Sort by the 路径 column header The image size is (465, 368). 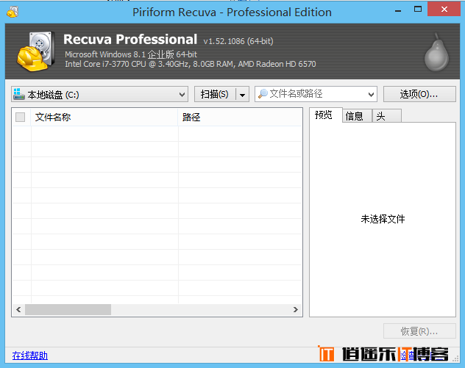point(240,118)
